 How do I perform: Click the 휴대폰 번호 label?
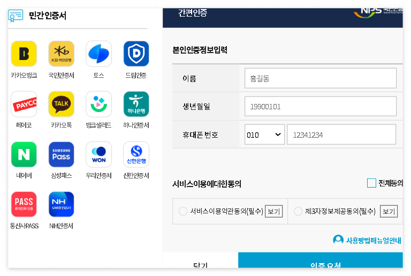click(200, 135)
